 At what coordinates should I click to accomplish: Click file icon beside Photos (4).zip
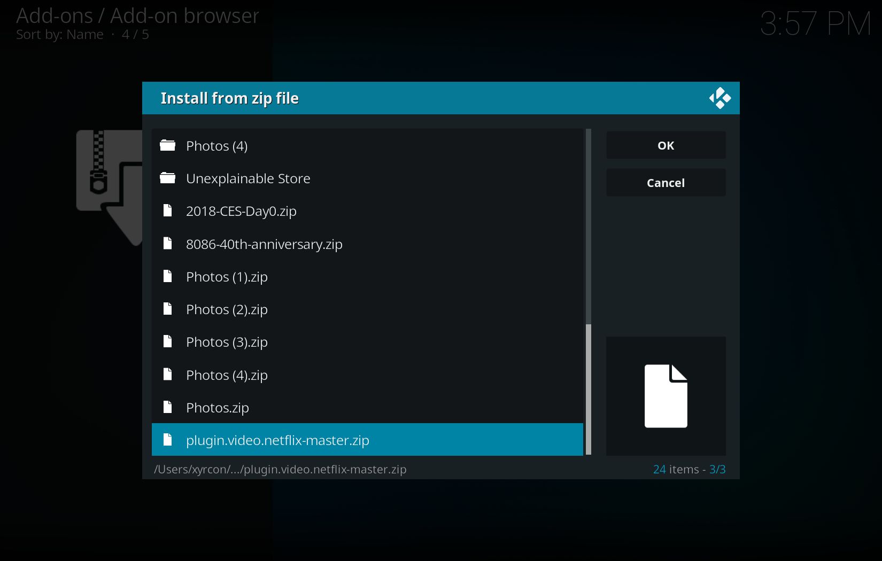(x=167, y=375)
